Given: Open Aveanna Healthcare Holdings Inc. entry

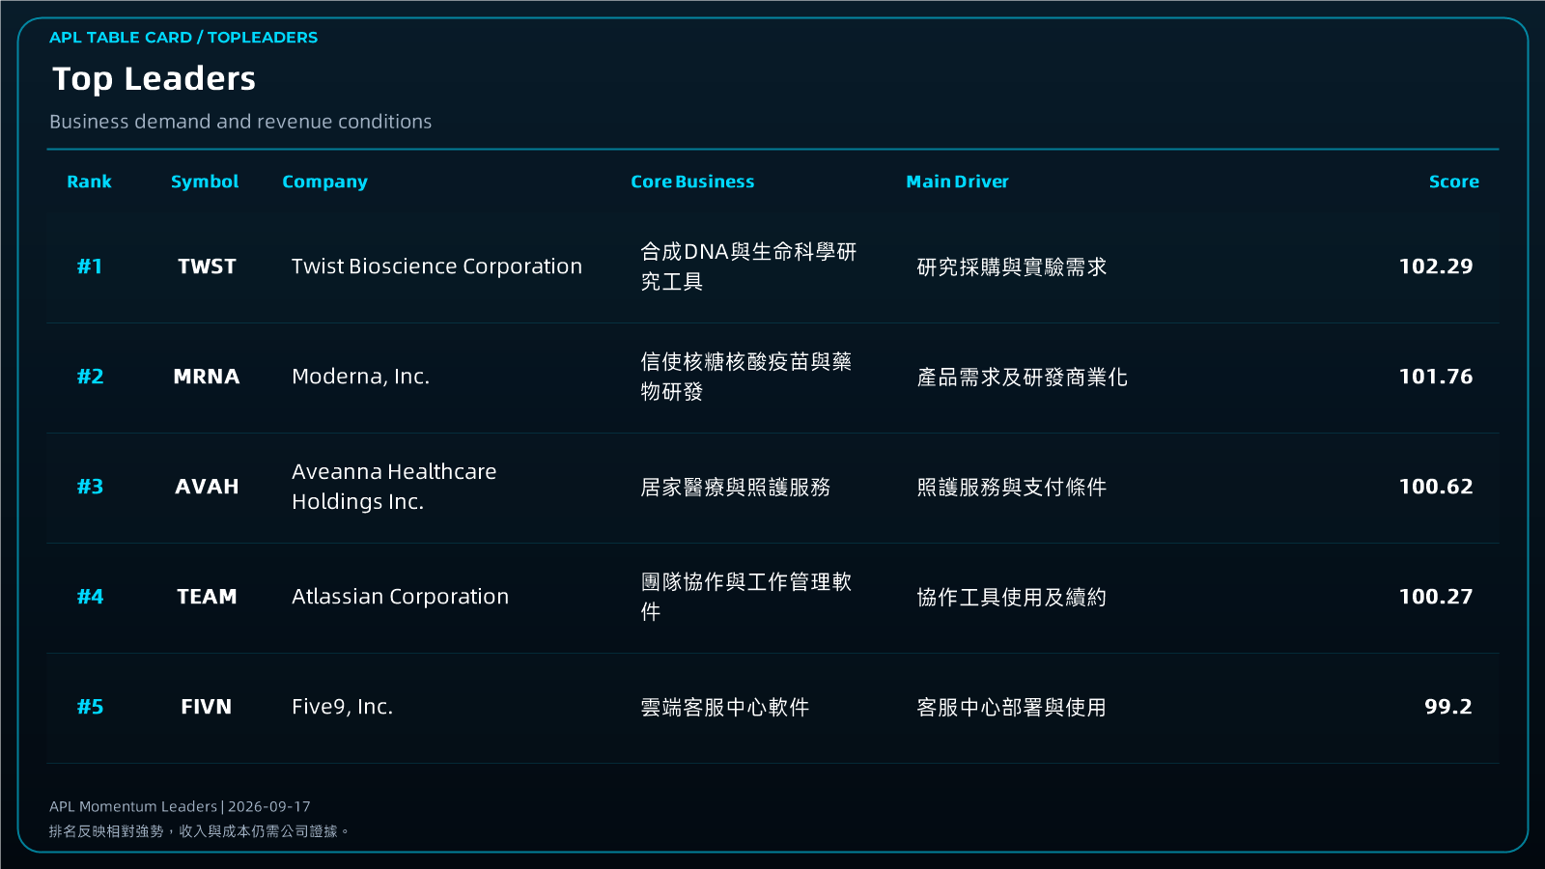Looking at the screenshot, I should tap(394, 487).
